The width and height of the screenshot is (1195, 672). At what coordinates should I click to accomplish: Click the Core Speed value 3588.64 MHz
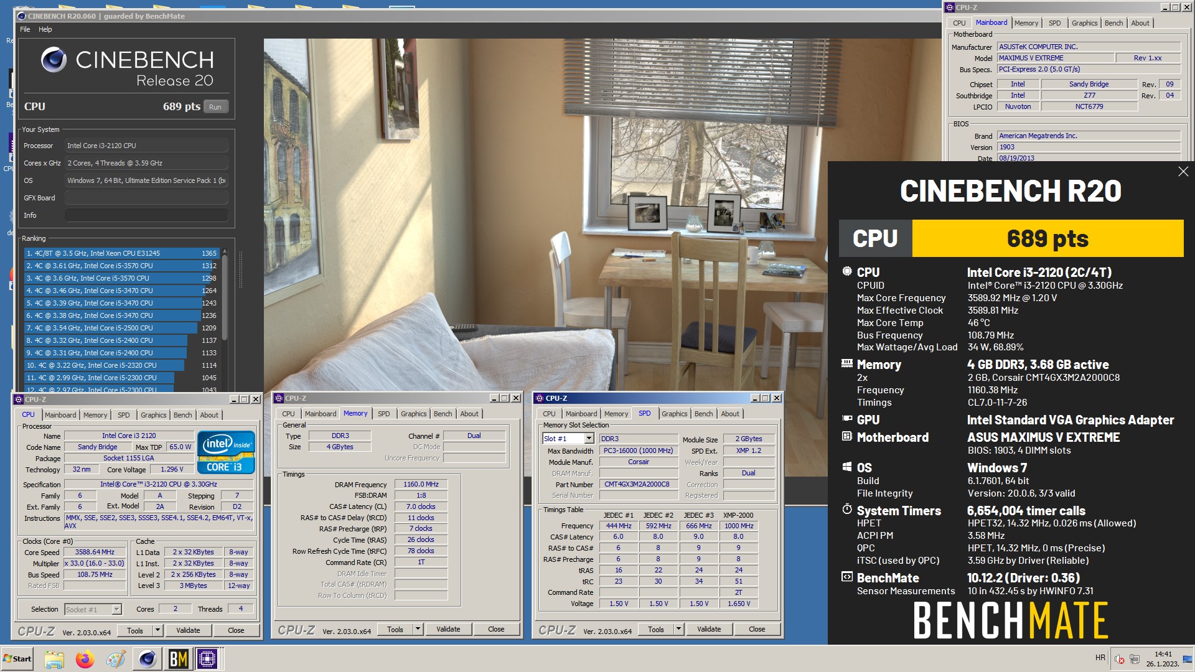(x=95, y=552)
